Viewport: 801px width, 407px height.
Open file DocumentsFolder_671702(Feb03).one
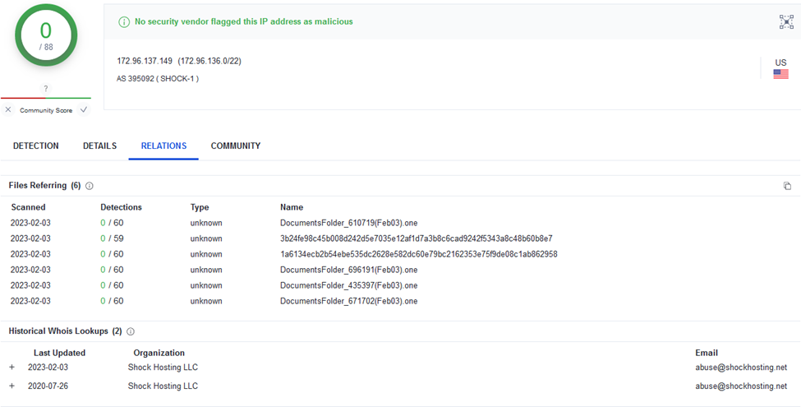349,301
